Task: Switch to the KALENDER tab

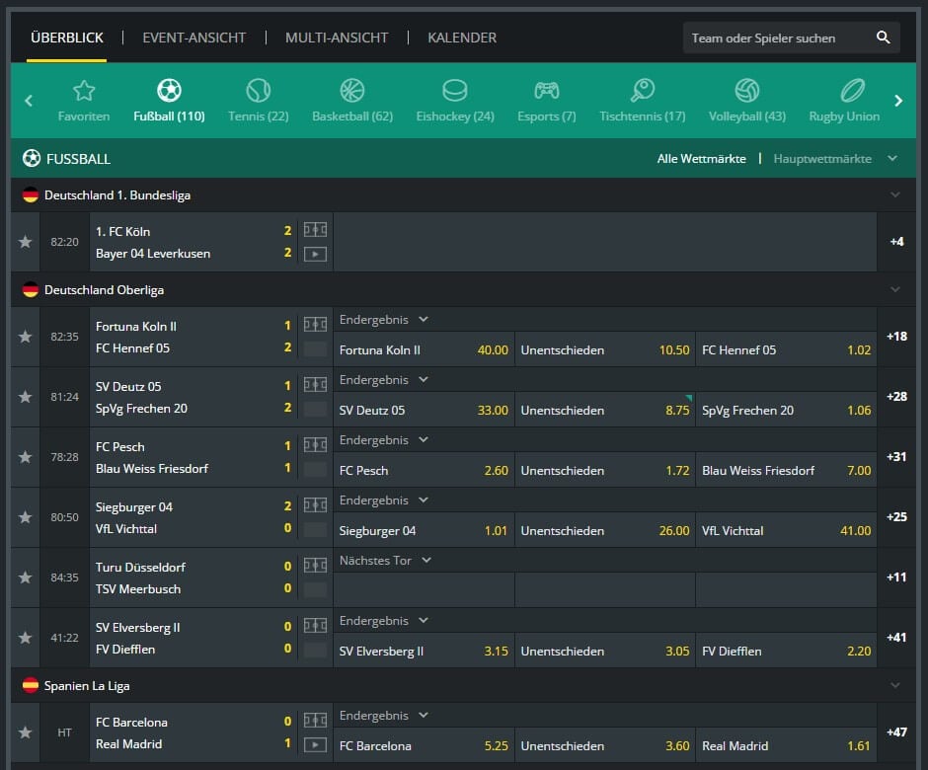Action: pos(462,38)
